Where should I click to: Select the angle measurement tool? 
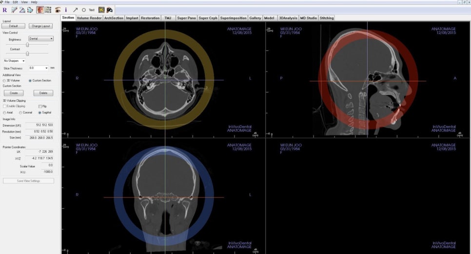click(x=22, y=10)
